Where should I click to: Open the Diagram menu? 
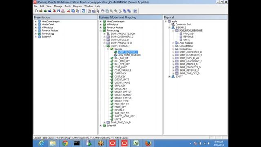[x=77, y=6]
